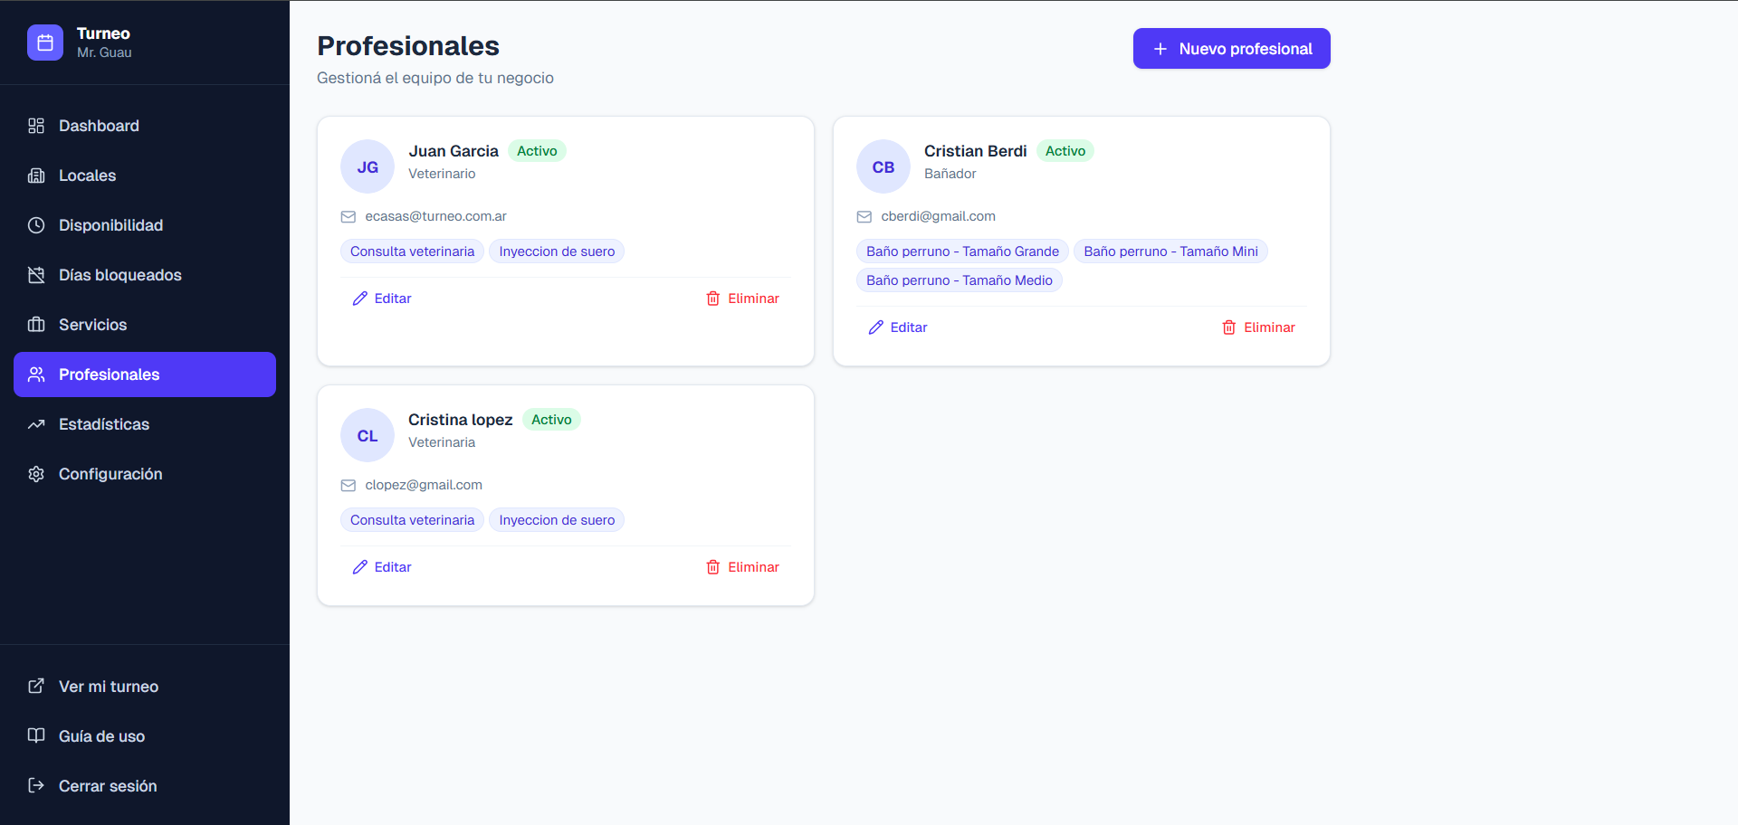The image size is (1738, 825).
Task: Click the Baño perruno - Tamaño Grande tag
Action: [962, 251]
